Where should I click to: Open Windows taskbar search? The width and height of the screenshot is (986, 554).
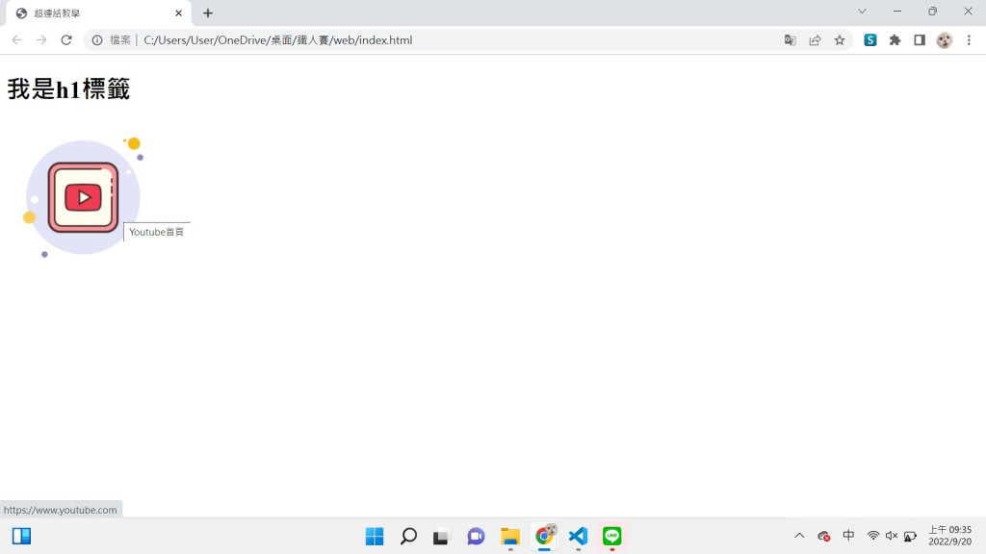(x=408, y=536)
